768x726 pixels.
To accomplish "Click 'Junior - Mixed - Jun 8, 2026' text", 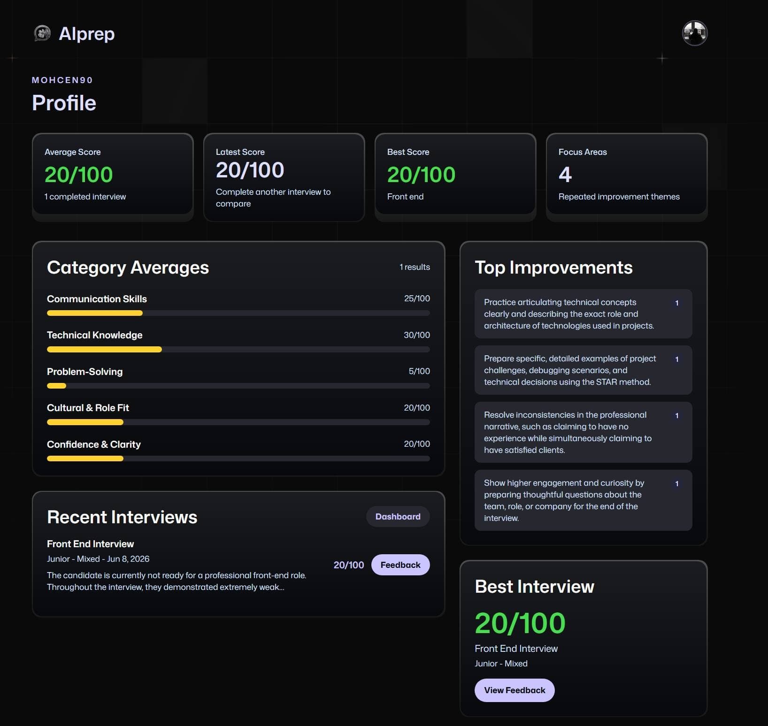I will point(98,558).
